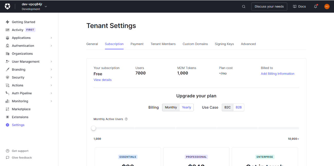
Task: Click the ESSENTIALS plan badge
Action: 128,157
